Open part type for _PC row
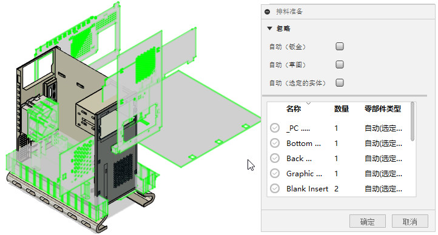Screen dimensions: 438x235 point(383,128)
